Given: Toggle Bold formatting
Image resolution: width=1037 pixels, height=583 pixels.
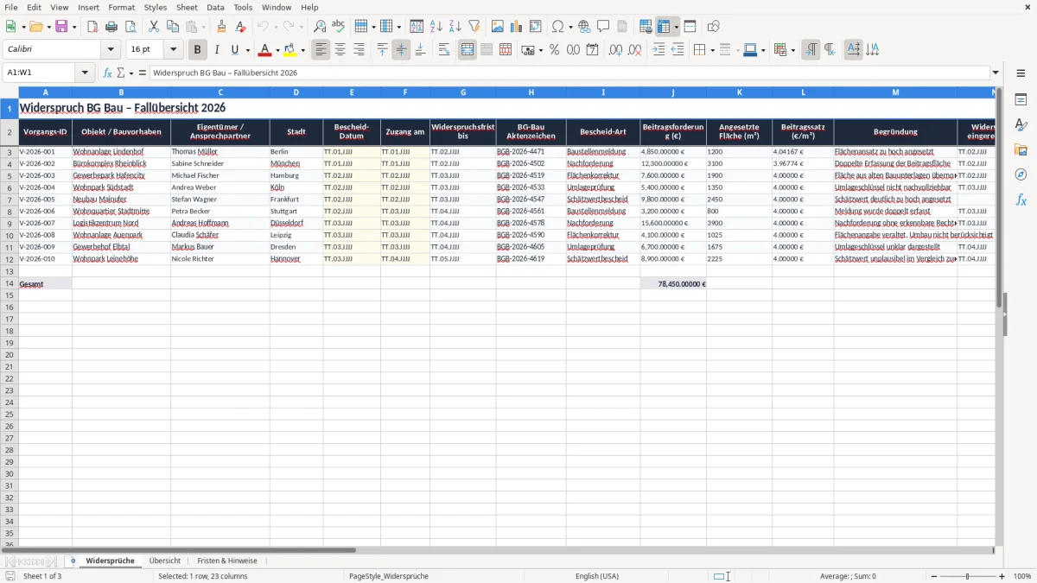Looking at the screenshot, I should (198, 50).
